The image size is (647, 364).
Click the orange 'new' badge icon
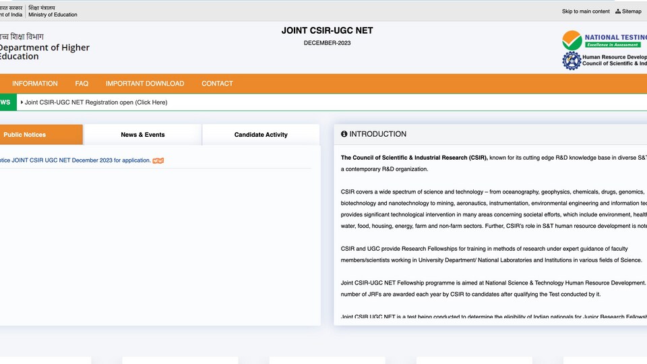(158, 160)
